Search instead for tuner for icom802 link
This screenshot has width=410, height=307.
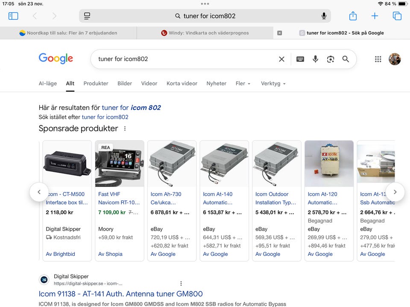point(105,117)
